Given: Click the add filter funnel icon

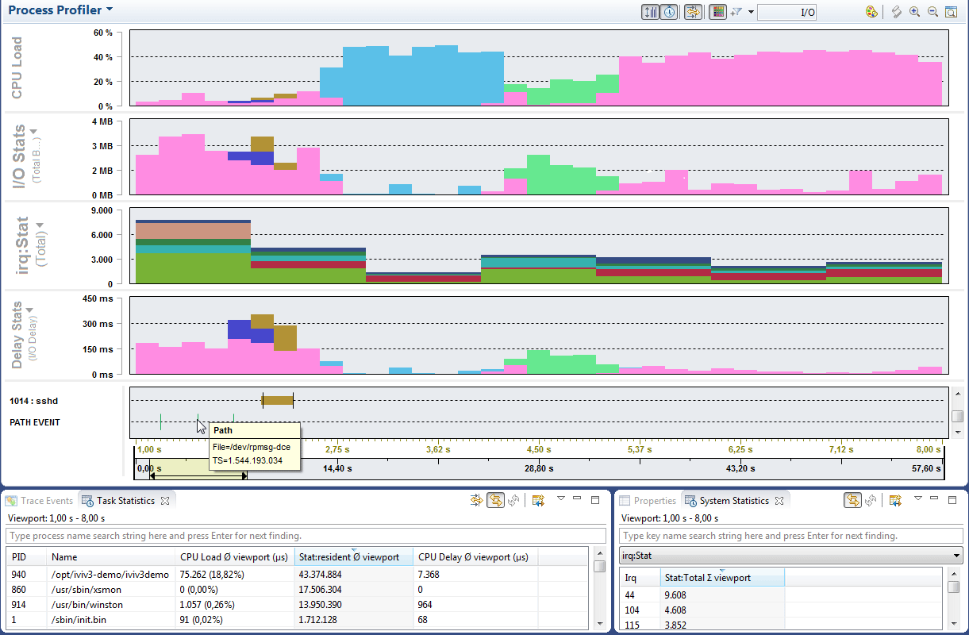Looking at the screenshot, I should (736, 12).
